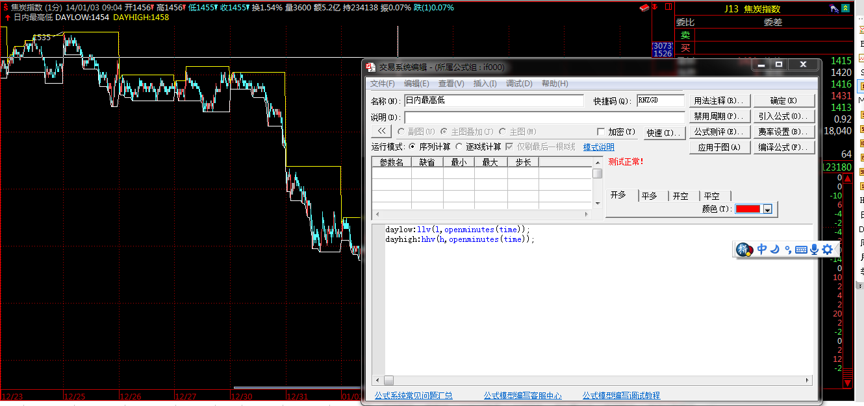Click the collapse << button
The width and height of the screenshot is (864, 406).
click(x=381, y=132)
